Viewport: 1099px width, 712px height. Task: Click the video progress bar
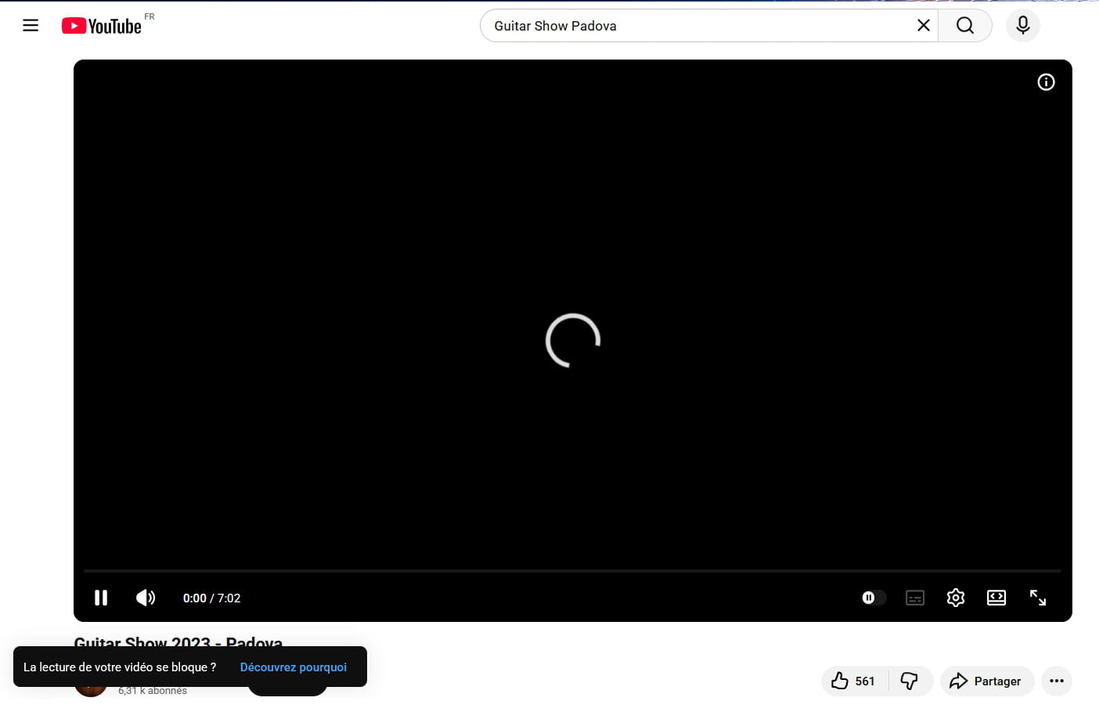(572, 571)
